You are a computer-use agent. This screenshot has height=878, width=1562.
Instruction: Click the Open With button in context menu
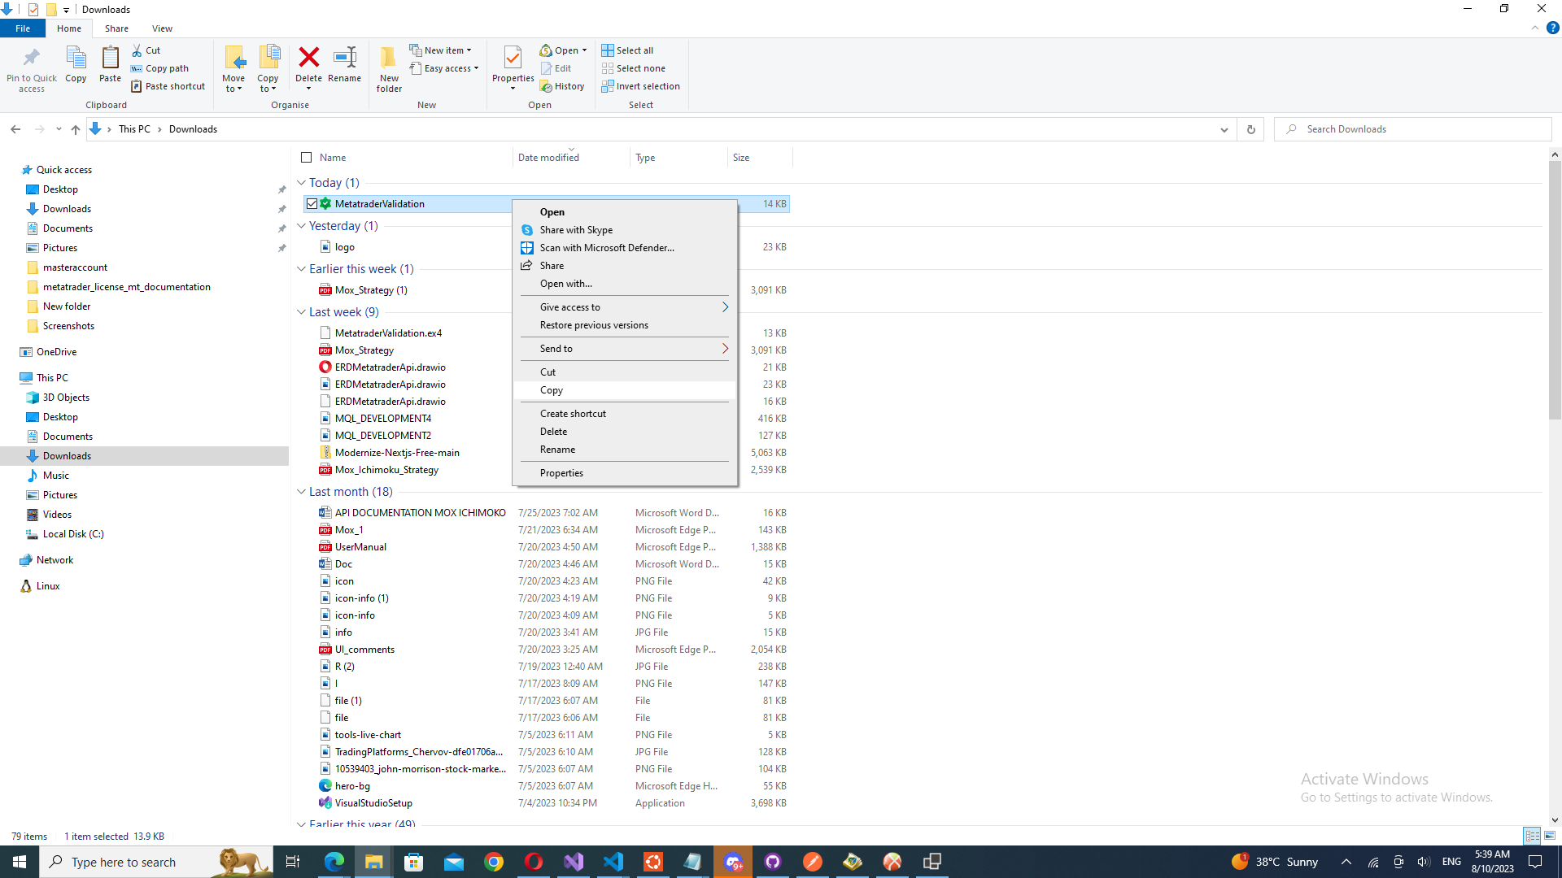click(x=565, y=283)
